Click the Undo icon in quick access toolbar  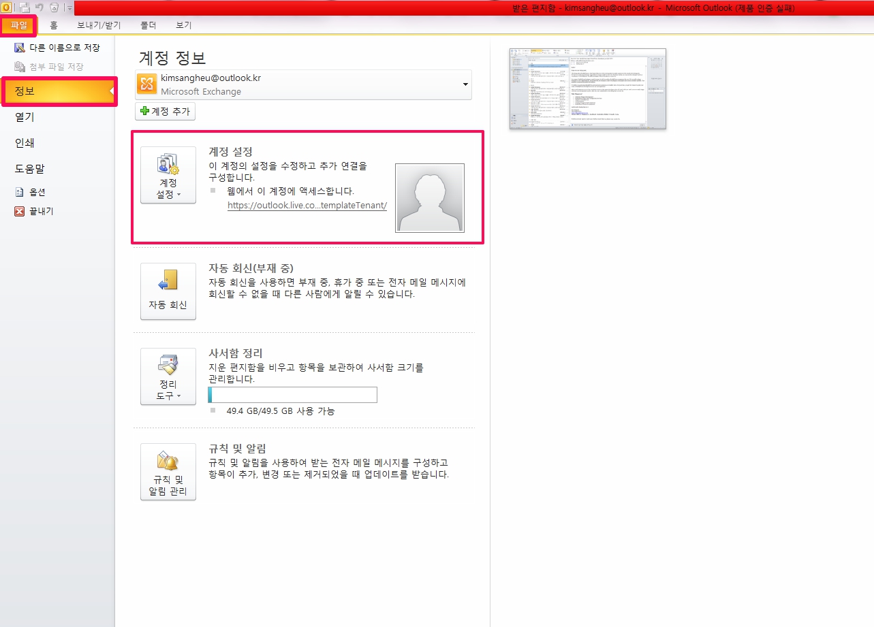pyautogui.click(x=40, y=8)
